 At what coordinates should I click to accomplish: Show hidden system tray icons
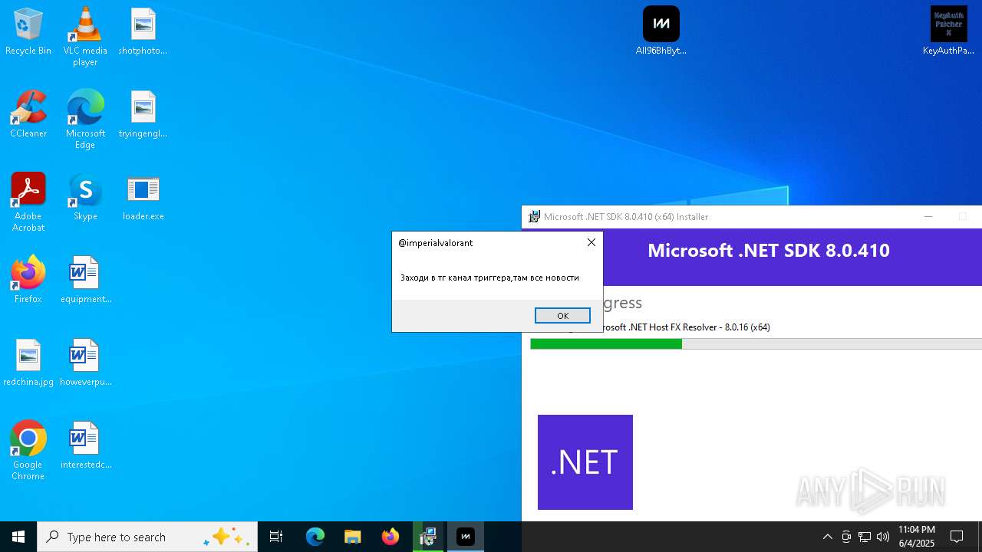[x=827, y=537]
